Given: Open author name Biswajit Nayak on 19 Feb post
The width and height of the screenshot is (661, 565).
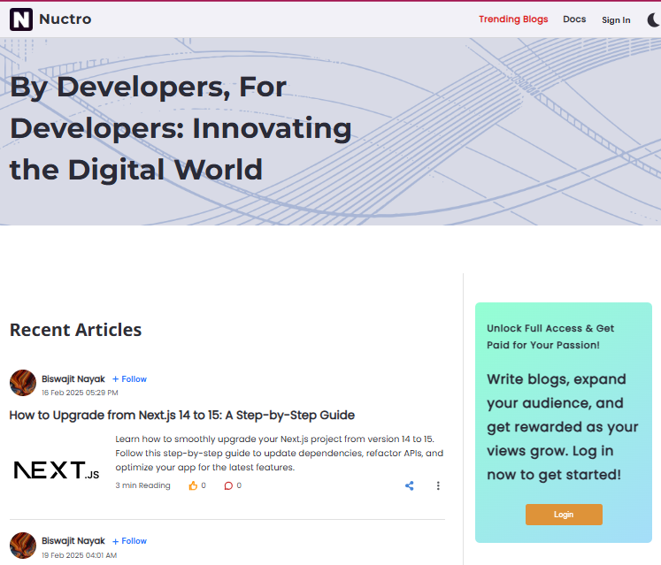Looking at the screenshot, I should coord(73,541).
